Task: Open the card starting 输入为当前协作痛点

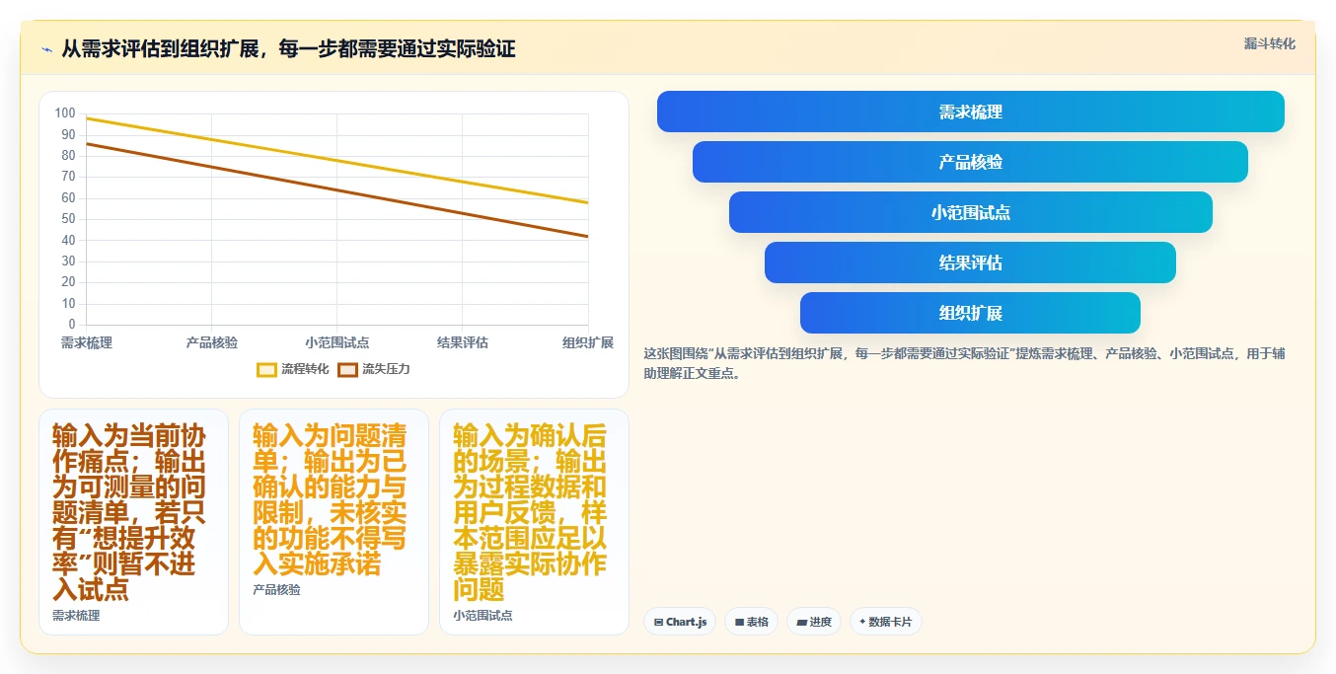Action: click(133, 522)
